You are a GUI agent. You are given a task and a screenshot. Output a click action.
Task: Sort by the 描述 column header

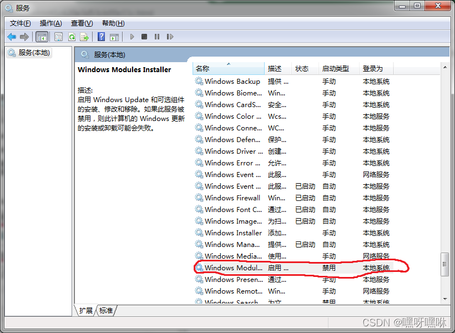pos(277,68)
